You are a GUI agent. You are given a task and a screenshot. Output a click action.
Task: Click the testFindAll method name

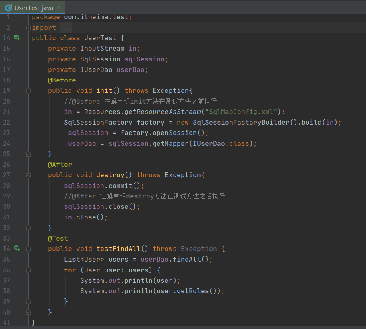pos(118,249)
